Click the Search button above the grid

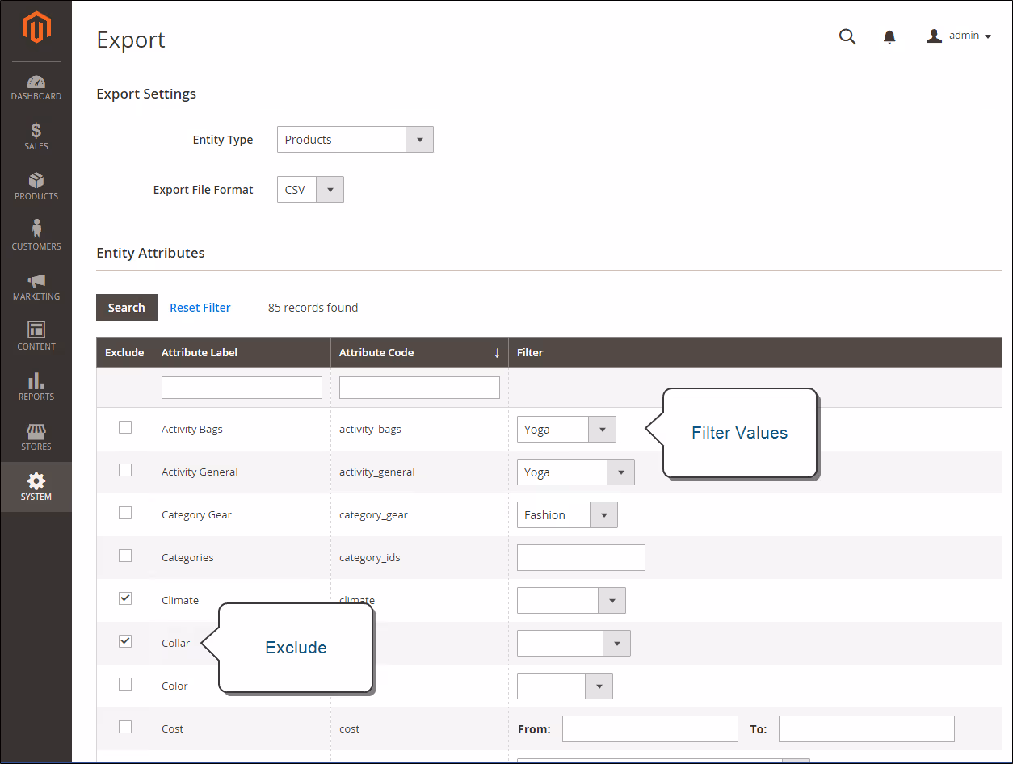[126, 307]
